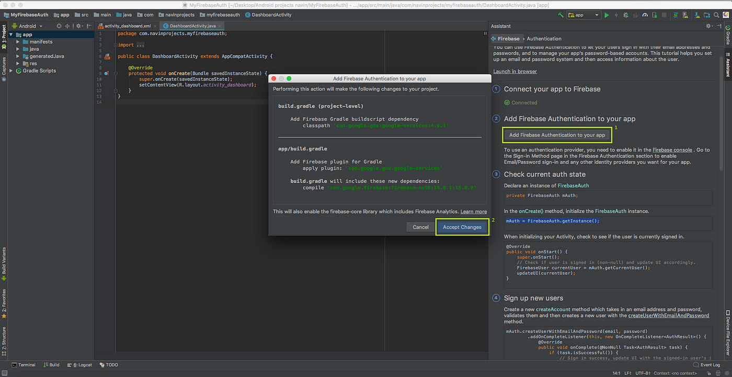Open Assistant panel gear settings icon
The image size is (732, 377).
[709, 26]
